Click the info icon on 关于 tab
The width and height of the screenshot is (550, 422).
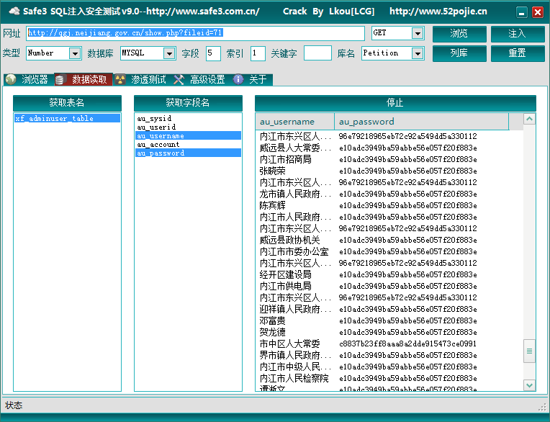point(238,80)
